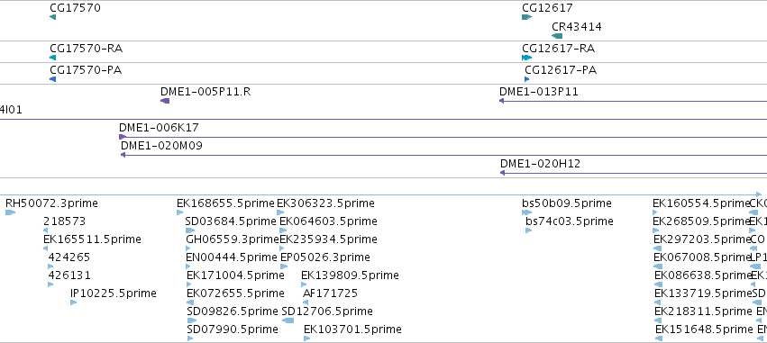Click the CG17570-RA transcript arrow
Screen dimensions: 767x343
pos(53,58)
